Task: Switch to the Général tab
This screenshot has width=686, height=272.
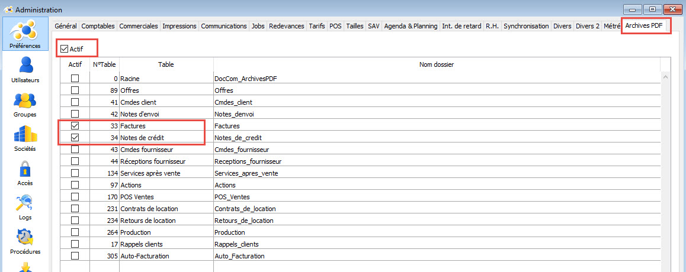Action: [66, 26]
